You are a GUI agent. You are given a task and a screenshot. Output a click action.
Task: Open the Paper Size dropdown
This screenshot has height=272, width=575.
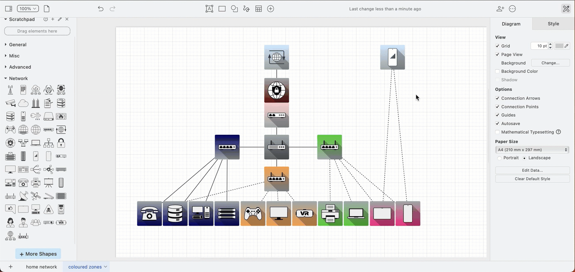point(532,150)
